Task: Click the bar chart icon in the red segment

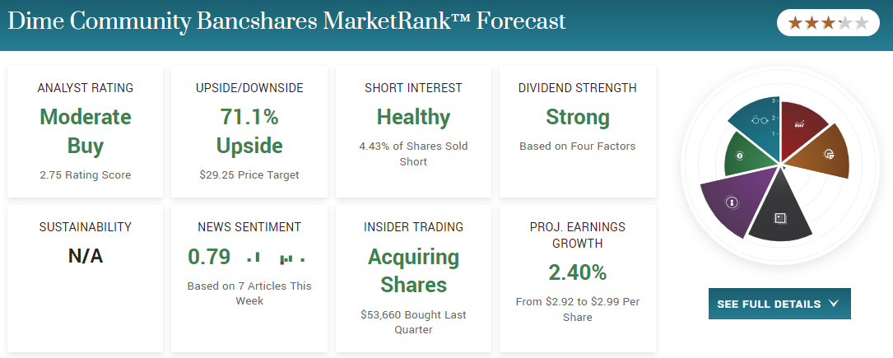Action: click(798, 124)
